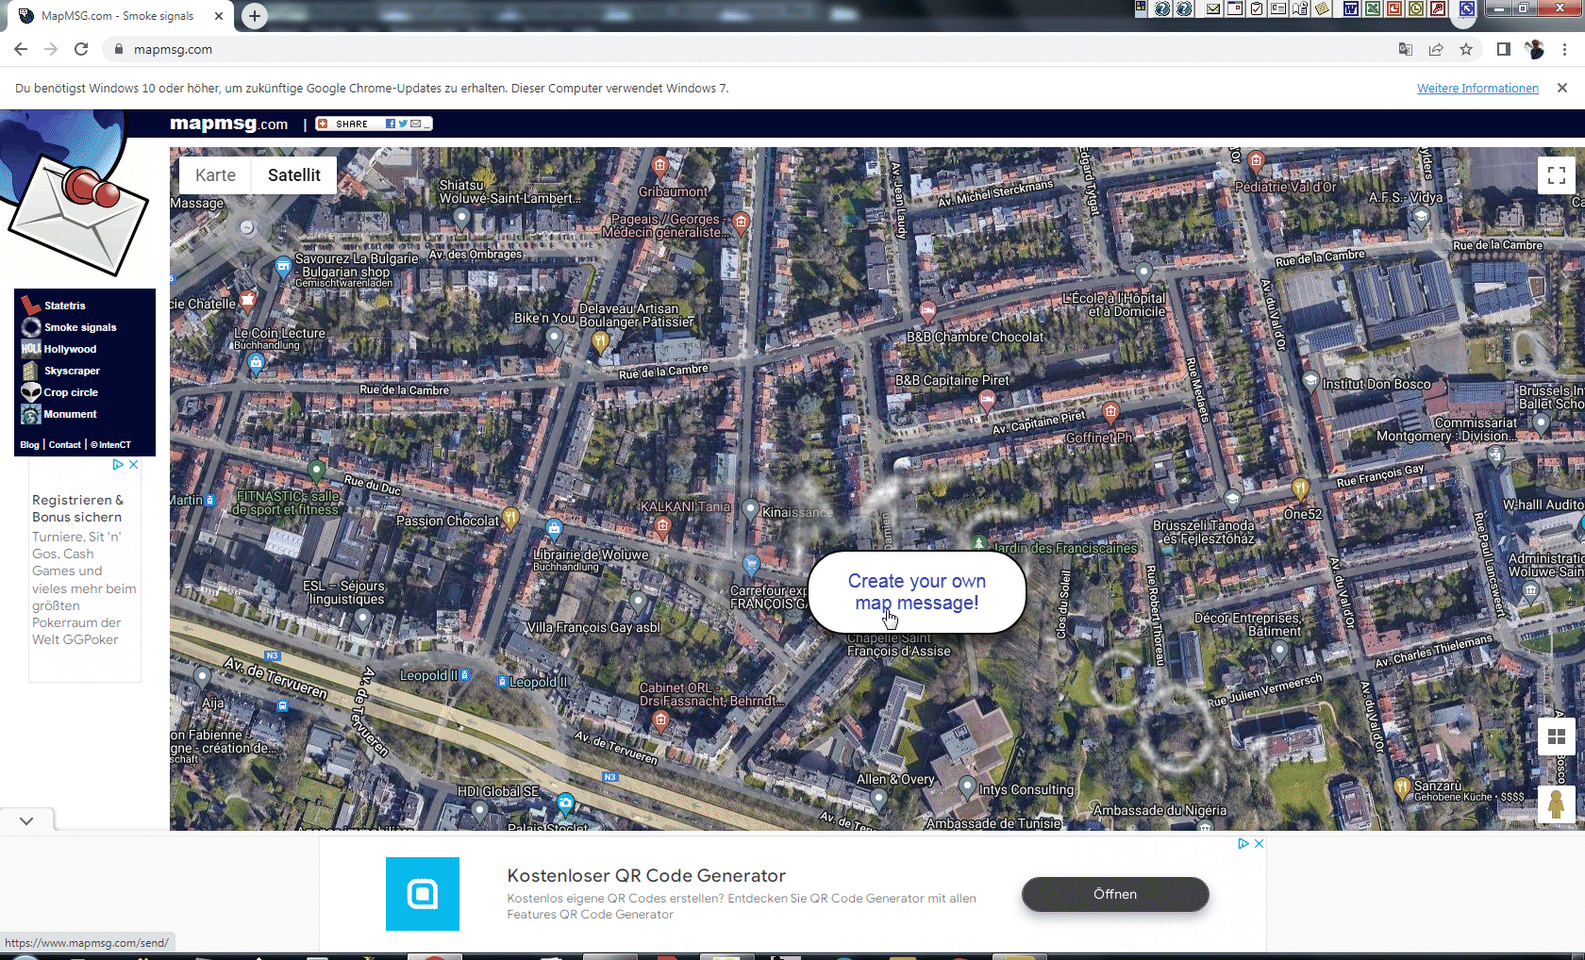
Task: Open Chrome share page icon
Action: pos(1436,49)
